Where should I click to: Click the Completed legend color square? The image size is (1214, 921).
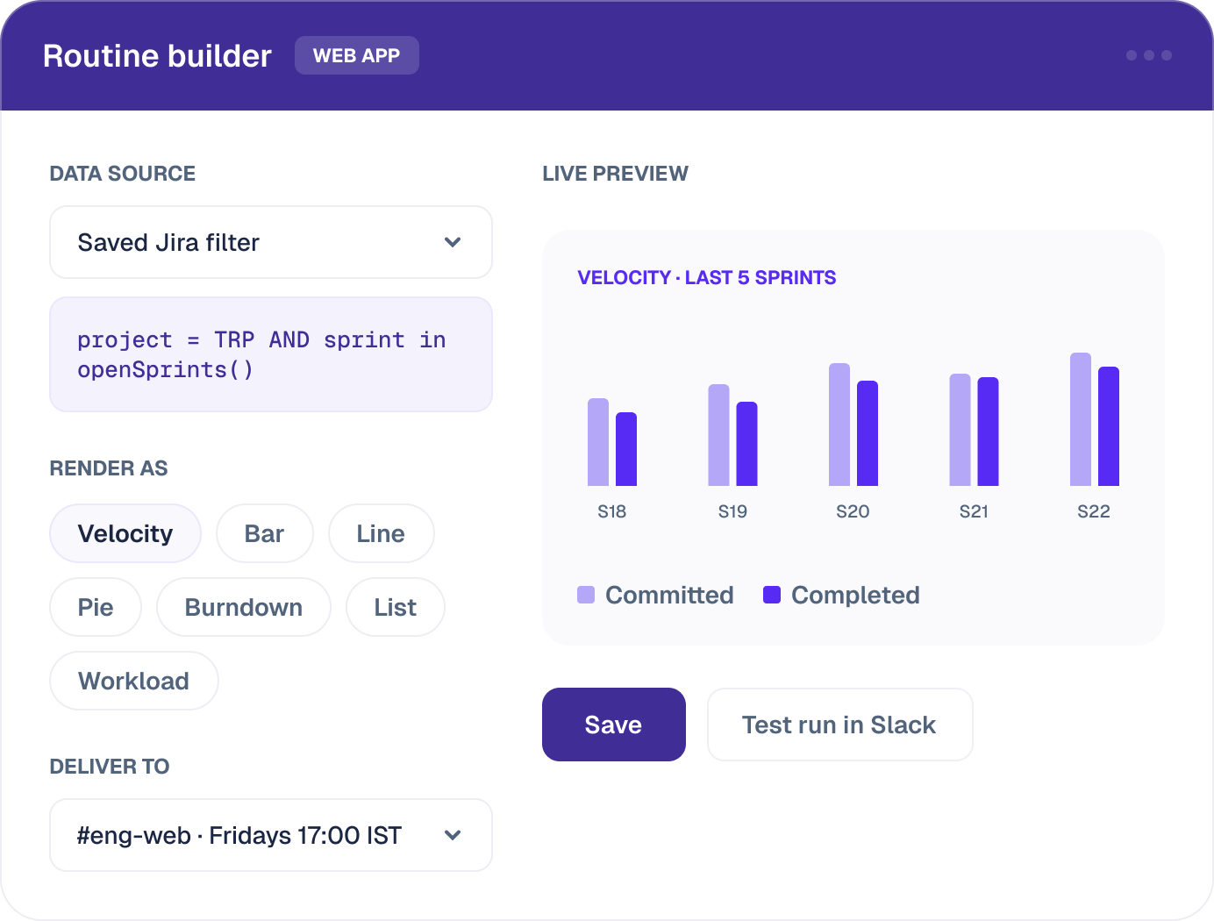coord(772,595)
